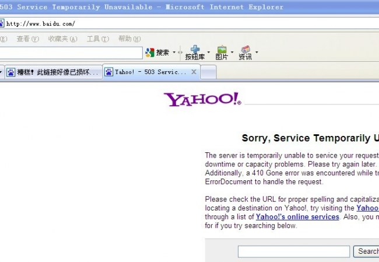The image size is (379, 262).
Task: Click the toolbar separator grip handle
Action: pos(180,53)
